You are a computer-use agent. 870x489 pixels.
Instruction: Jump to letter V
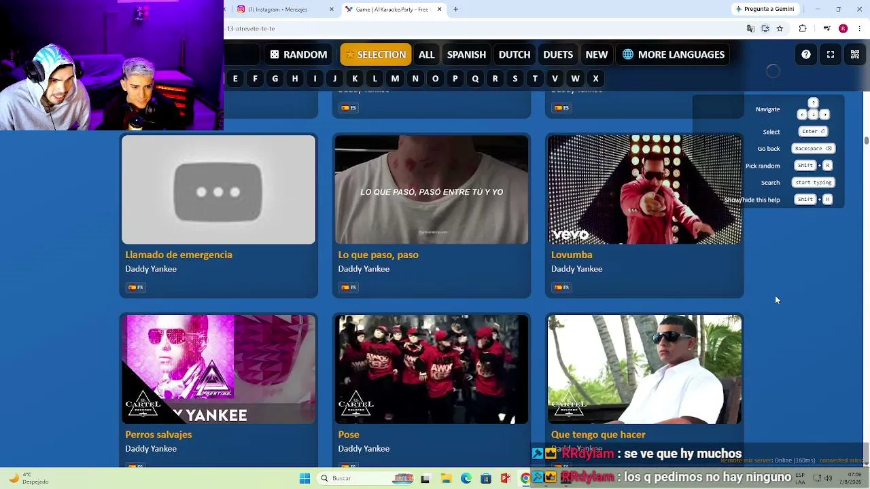click(555, 79)
